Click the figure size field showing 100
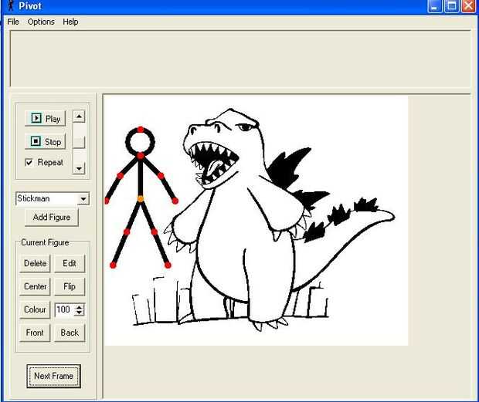 point(64,309)
